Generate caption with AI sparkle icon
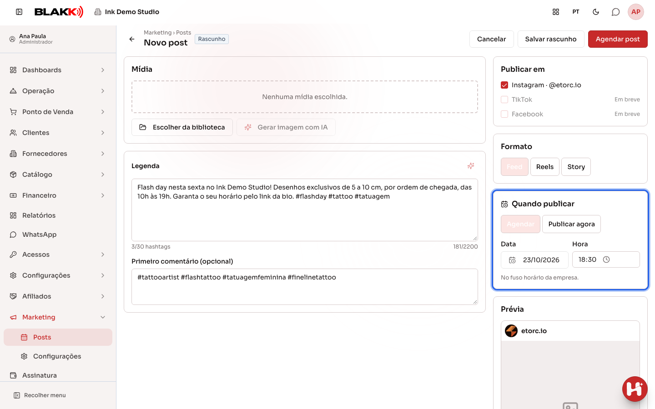655x409 pixels. click(471, 166)
